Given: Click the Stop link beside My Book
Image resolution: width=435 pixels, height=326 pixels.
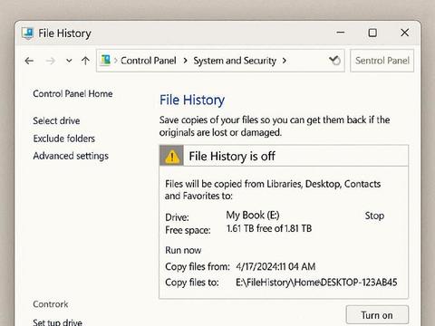Looking at the screenshot, I should coord(374,216).
